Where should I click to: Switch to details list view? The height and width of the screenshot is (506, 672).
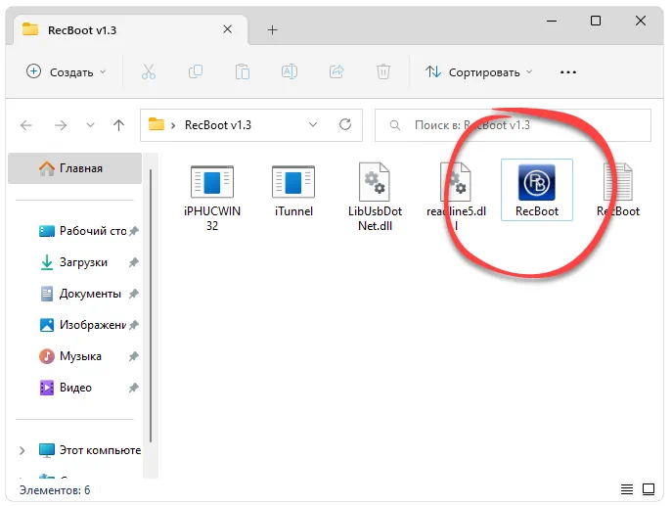[627, 488]
